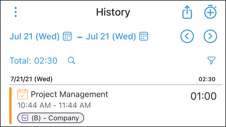This screenshot has width=226, height=127.
Task: Open search with the magnifier icon
Action: (71, 60)
